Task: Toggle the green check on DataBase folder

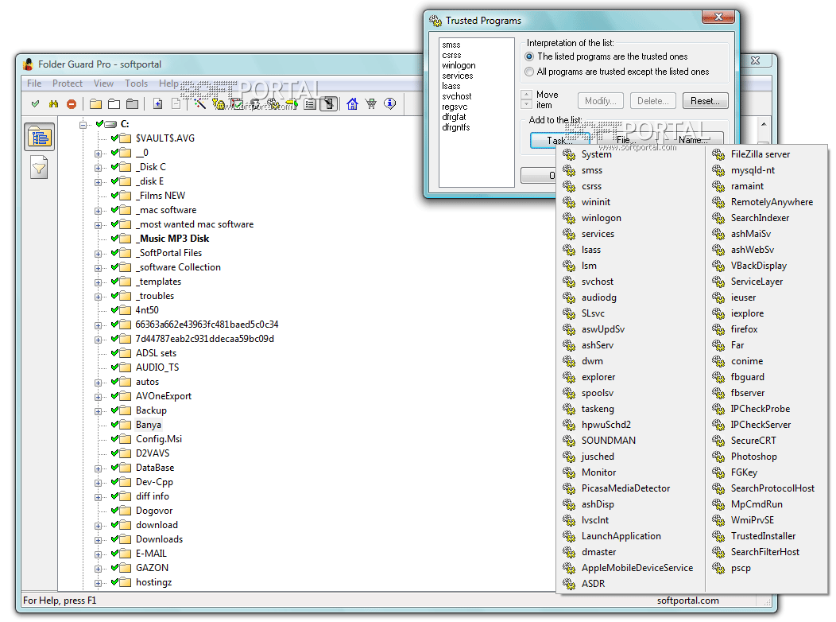Action: point(114,468)
